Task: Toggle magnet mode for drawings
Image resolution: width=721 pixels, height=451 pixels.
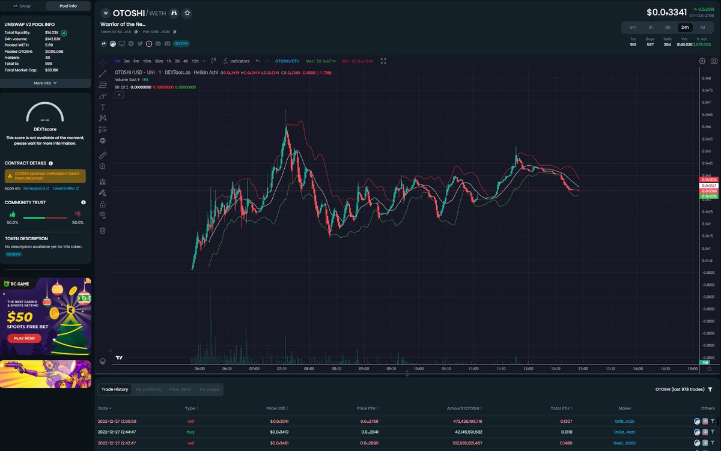Action: click(103, 181)
